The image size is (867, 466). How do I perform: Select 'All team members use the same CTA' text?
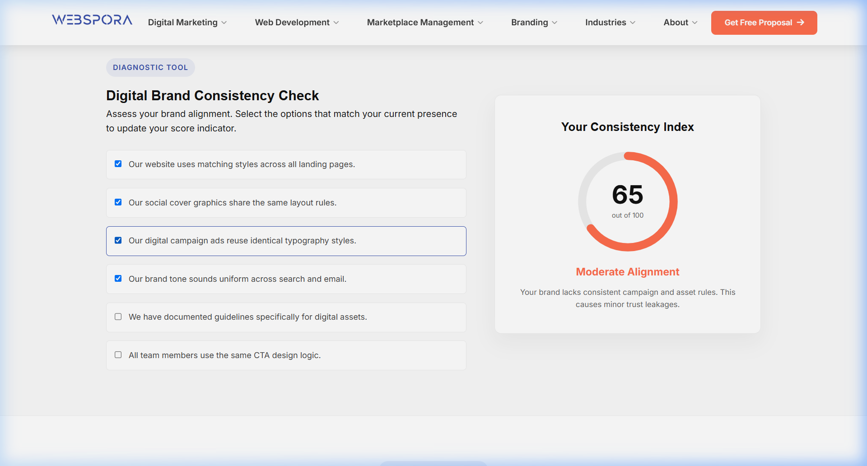tap(225, 355)
